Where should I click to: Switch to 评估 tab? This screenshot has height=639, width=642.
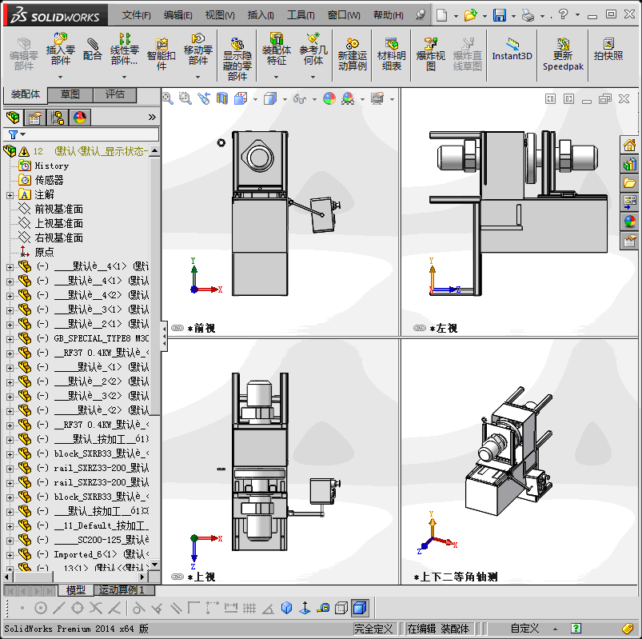pos(115,94)
